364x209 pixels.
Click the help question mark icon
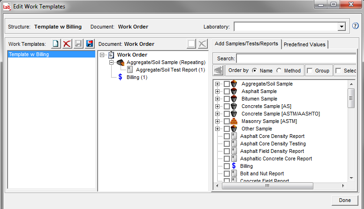click(355, 27)
